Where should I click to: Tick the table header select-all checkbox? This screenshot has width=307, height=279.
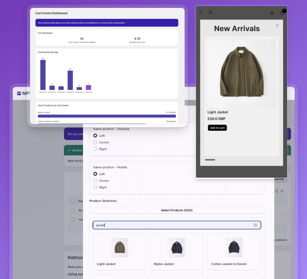pyautogui.click(x=73, y=201)
